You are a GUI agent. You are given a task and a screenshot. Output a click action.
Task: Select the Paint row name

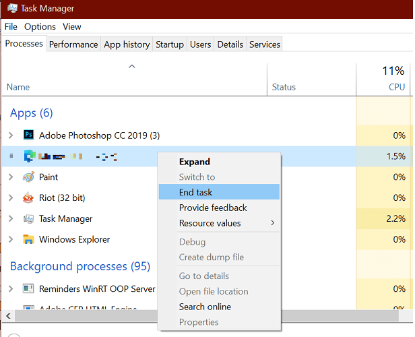49,177
